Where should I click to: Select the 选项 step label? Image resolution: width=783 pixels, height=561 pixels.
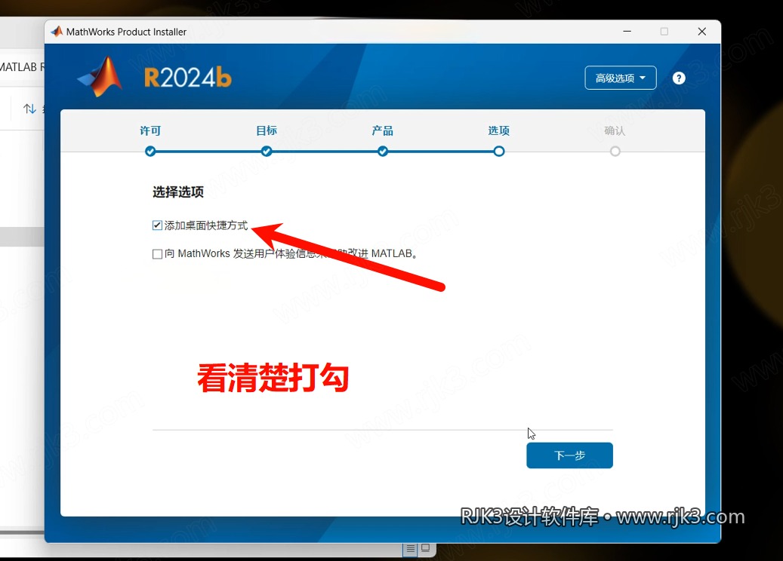[499, 130]
